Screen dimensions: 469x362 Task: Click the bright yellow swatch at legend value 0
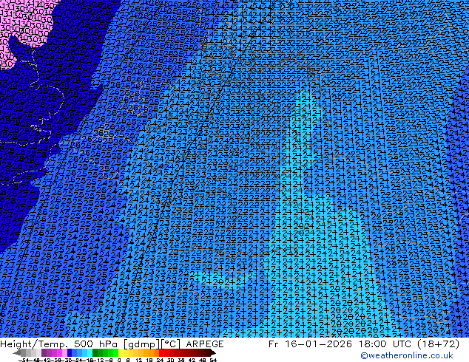coord(121,352)
